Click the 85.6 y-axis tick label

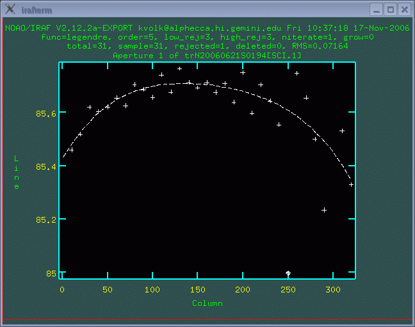point(46,113)
